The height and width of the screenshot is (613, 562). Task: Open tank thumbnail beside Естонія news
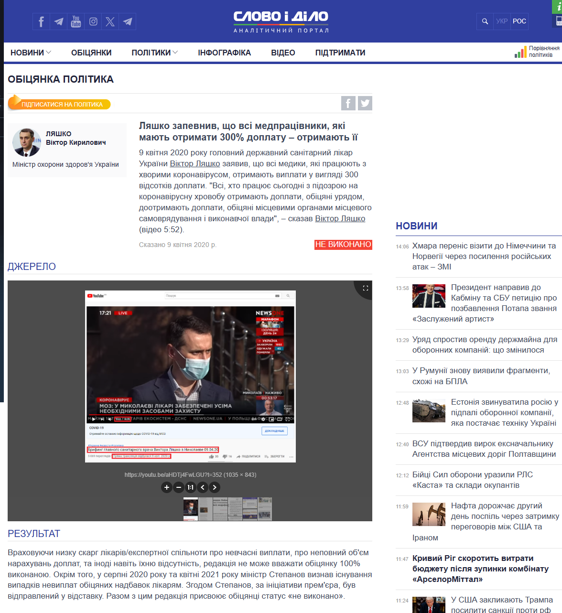coord(429,410)
